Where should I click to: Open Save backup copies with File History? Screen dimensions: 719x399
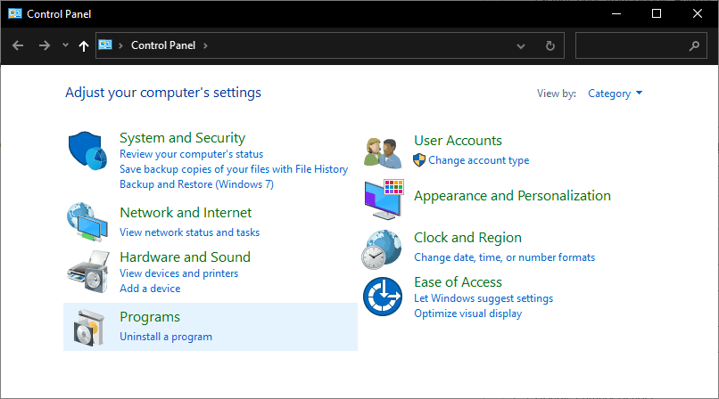pos(234,169)
